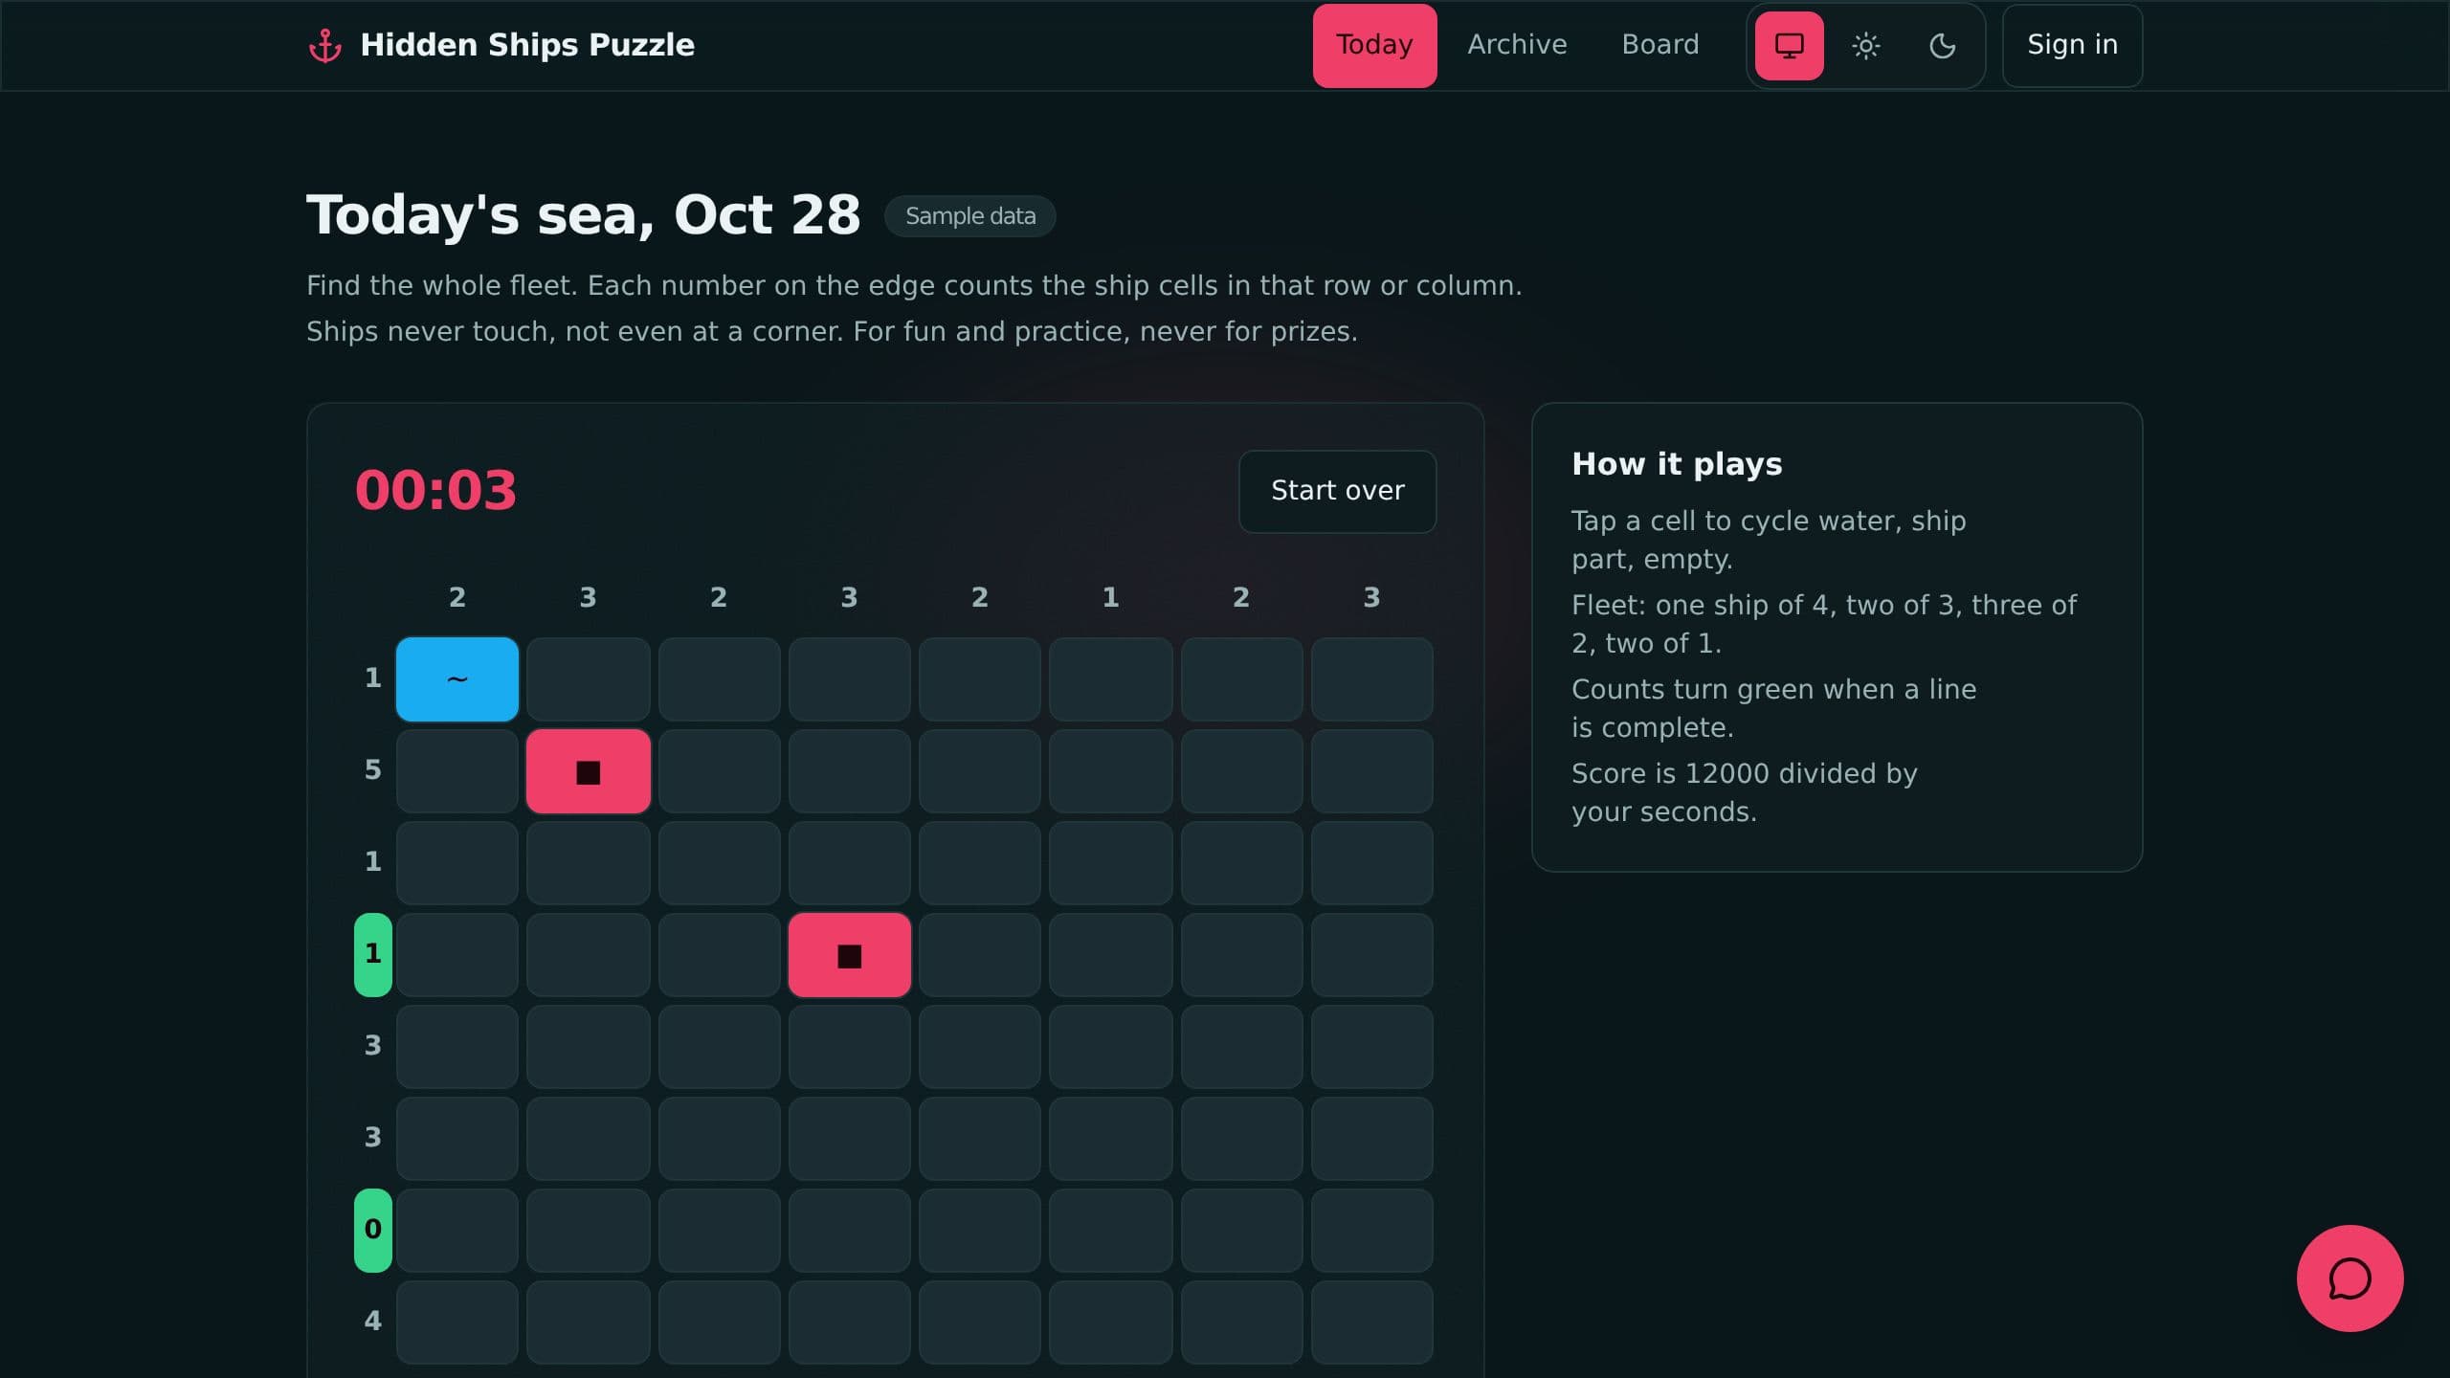Click the text 'Tap a cell to cycle water'
Screen dimensions: 2450x1378
tap(1736, 521)
